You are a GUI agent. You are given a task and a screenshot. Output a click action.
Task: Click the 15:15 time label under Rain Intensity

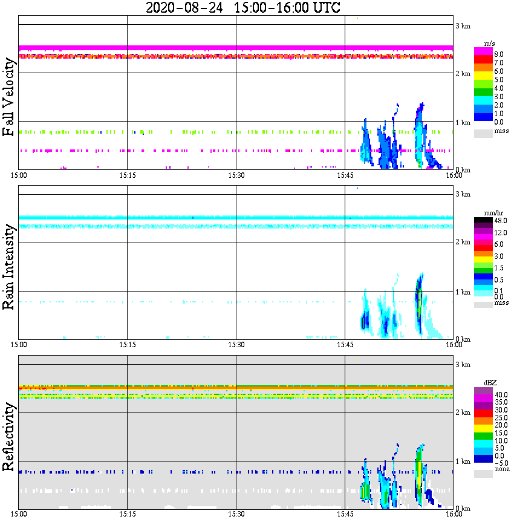pyautogui.click(x=128, y=345)
